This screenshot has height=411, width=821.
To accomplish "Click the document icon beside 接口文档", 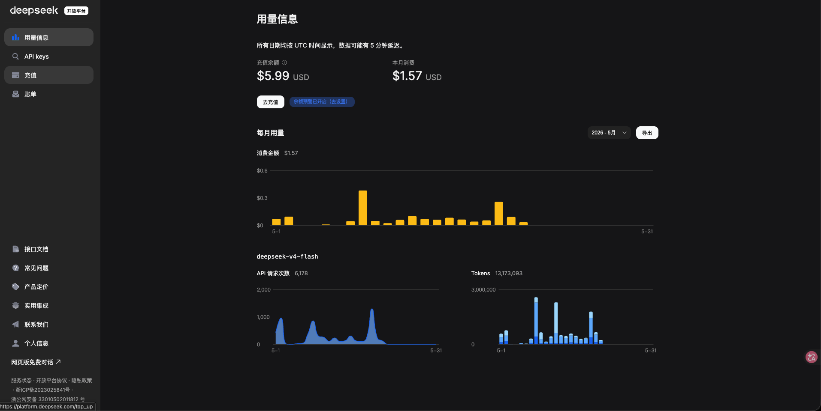I will (15, 249).
